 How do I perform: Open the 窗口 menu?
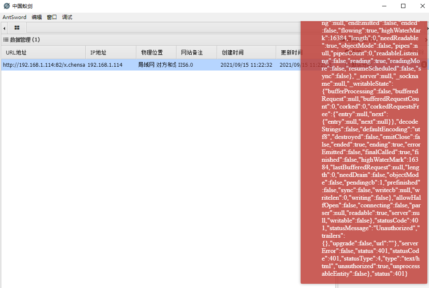coord(52,17)
